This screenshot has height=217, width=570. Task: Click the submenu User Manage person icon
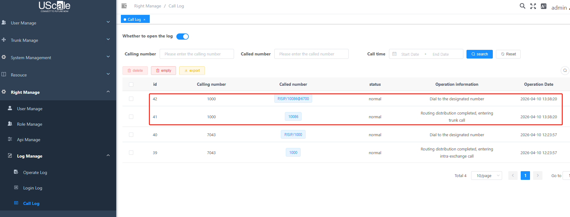[x=10, y=108]
